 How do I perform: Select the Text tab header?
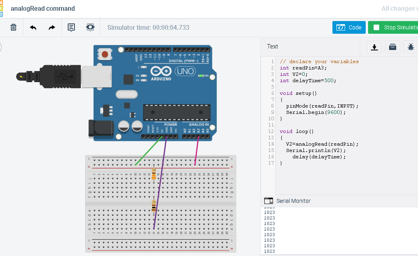(272, 46)
